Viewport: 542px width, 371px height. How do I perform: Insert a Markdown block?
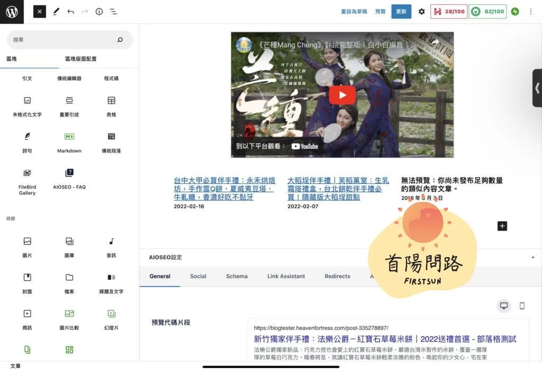69,142
